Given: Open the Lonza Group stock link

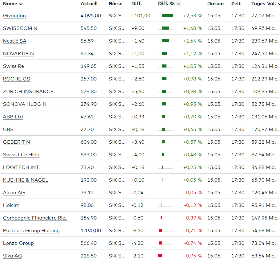Looking at the screenshot, I should point(18,243).
